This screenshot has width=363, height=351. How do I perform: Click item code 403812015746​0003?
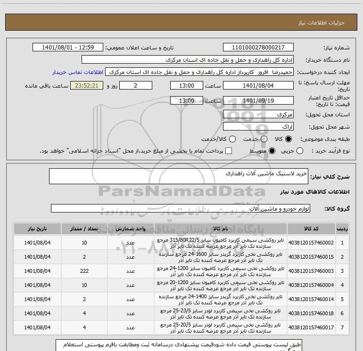point(311,271)
